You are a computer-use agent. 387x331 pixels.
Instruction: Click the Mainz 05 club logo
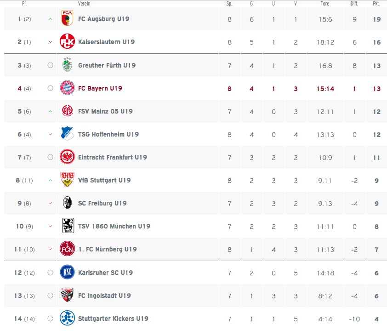[67, 111]
